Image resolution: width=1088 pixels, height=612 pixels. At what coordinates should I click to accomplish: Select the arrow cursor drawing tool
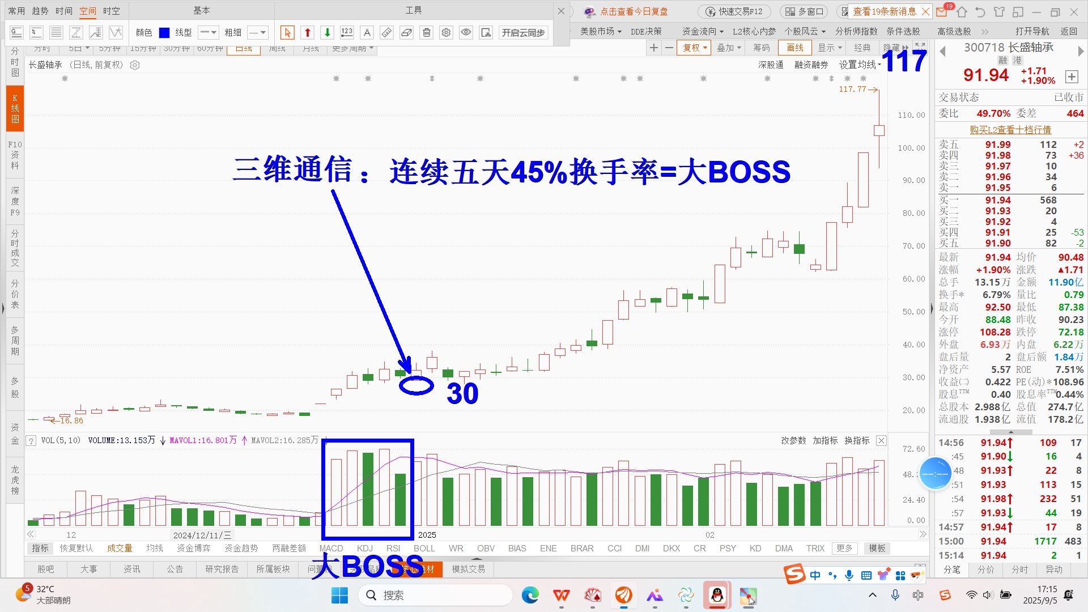[x=287, y=32]
